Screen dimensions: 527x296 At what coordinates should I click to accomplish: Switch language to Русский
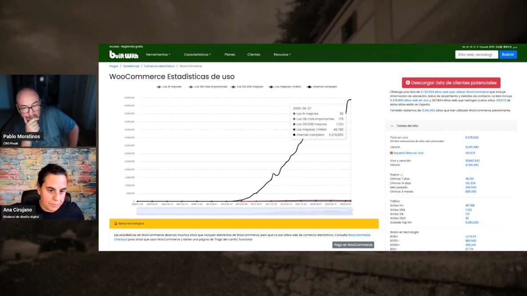(x=483, y=47)
